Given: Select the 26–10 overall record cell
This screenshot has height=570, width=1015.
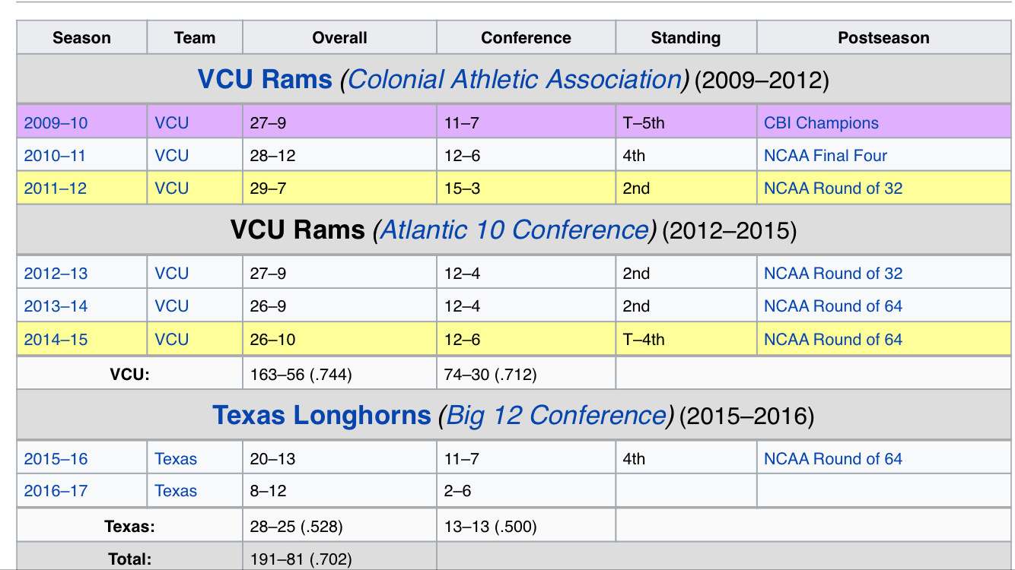Looking at the screenshot, I should (340, 340).
